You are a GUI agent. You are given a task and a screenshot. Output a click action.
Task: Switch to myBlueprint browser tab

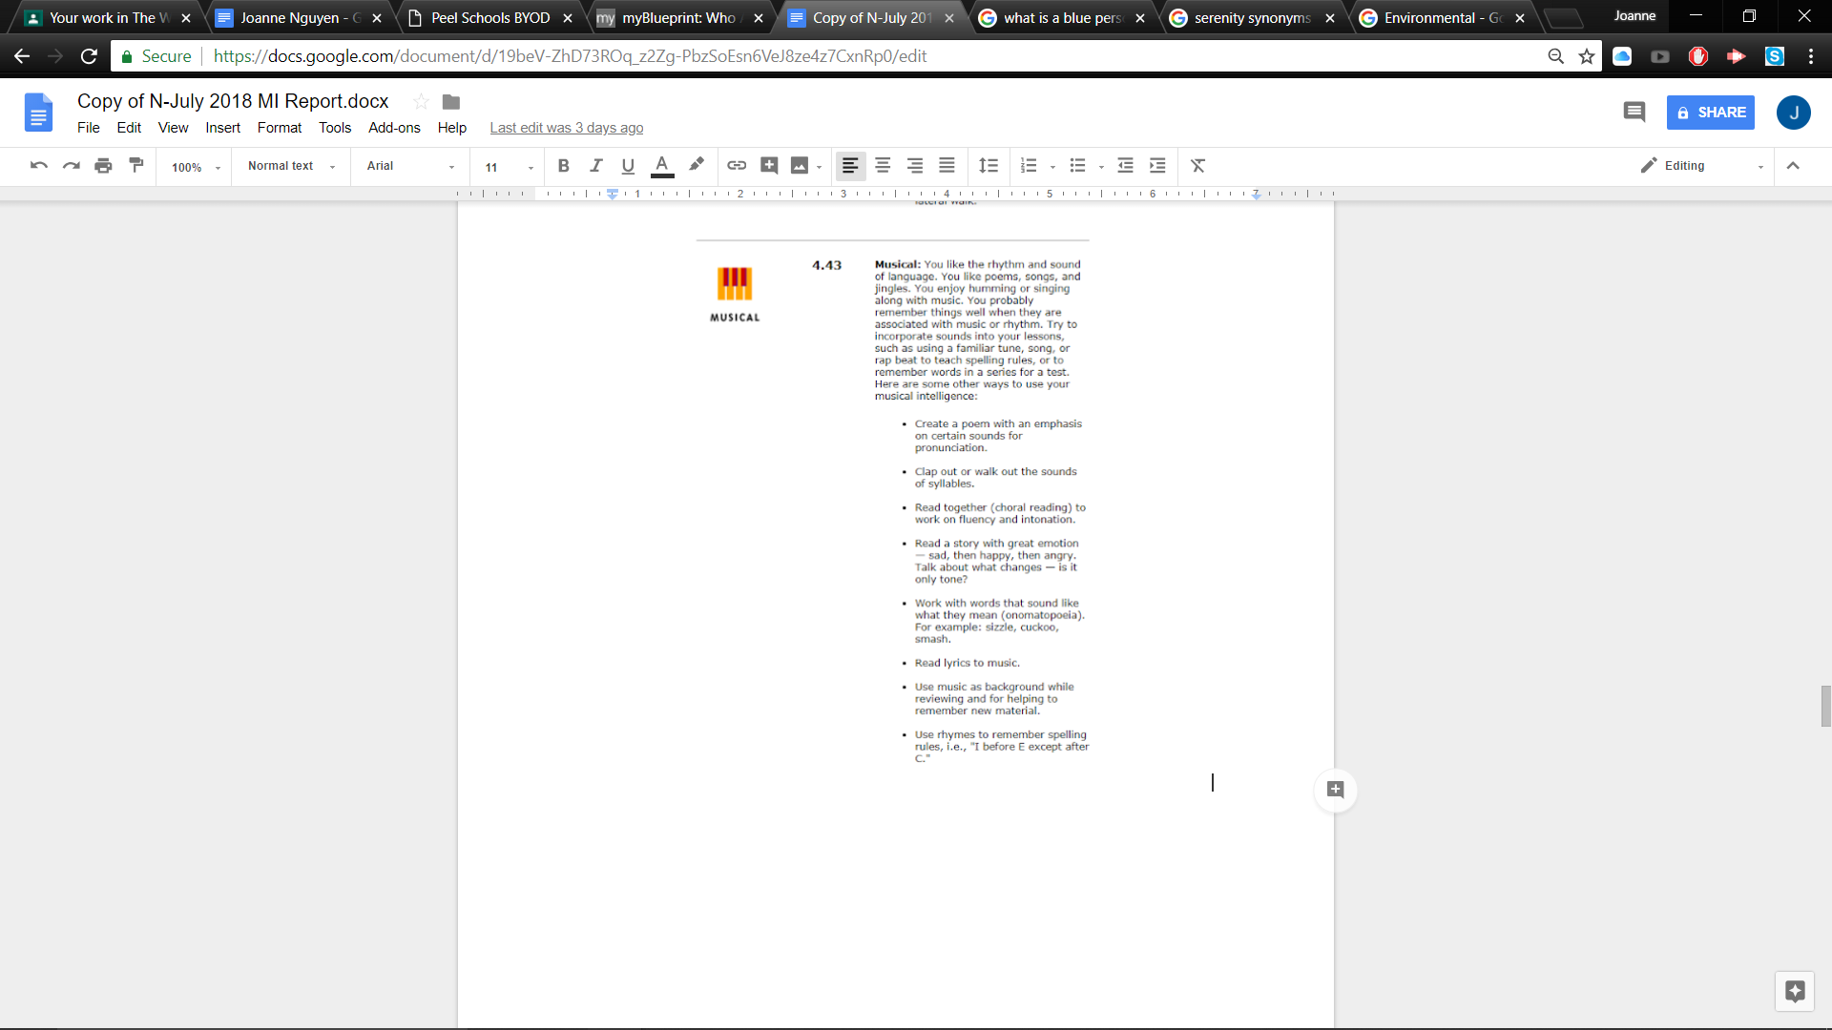(x=678, y=18)
